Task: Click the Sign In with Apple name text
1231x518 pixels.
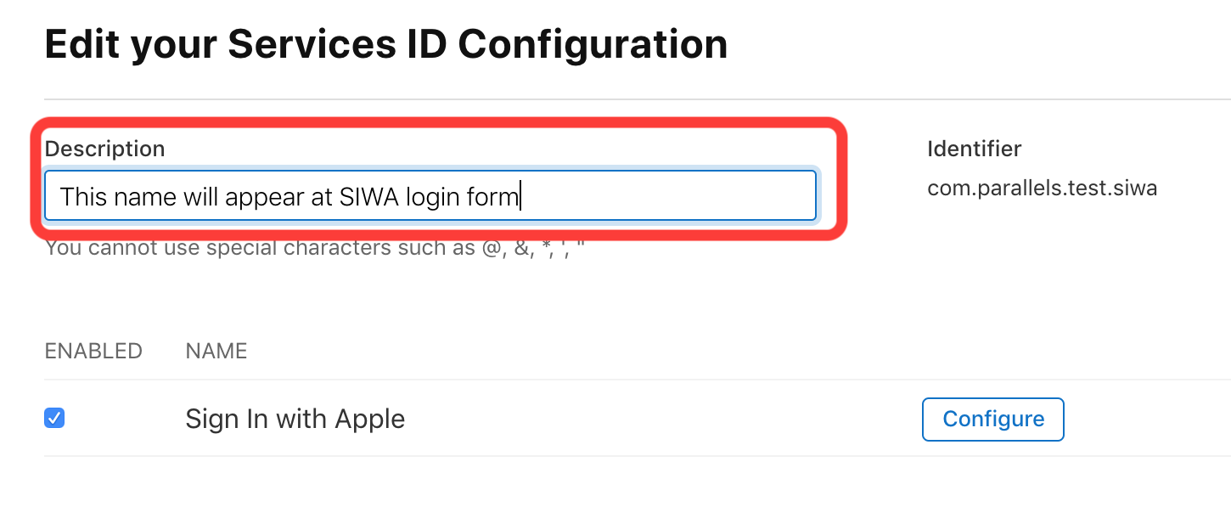Action: coord(295,418)
